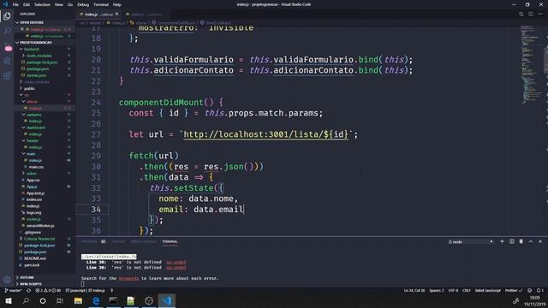548x308 pixels.
Task: Click the 'keywords' link in terminal
Action: tap(128, 278)
